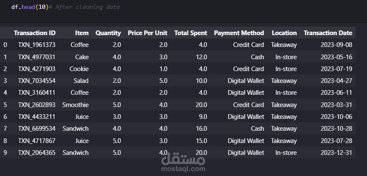Click the df.head(10) code line
The height and width of the screenshot is (176, 367).
(30, 7)
